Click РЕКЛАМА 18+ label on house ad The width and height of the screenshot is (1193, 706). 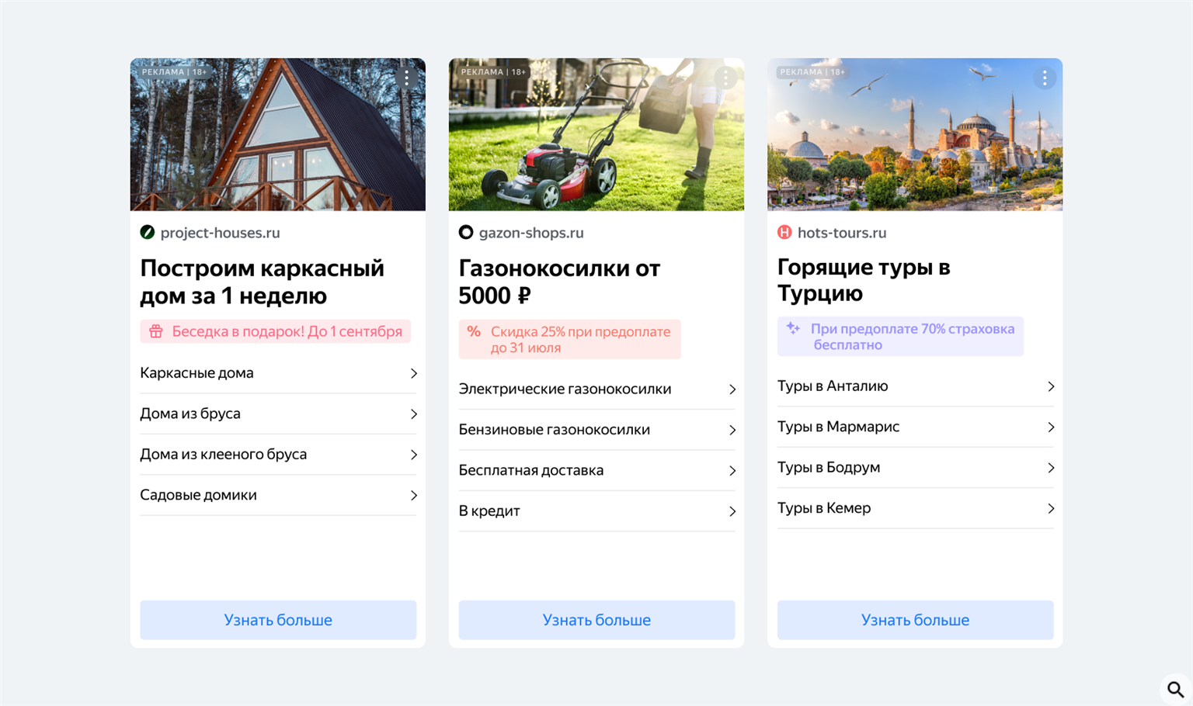[174, 72]
